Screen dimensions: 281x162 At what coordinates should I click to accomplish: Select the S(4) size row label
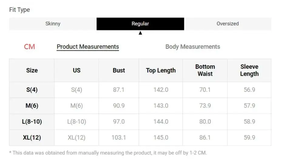32,90
